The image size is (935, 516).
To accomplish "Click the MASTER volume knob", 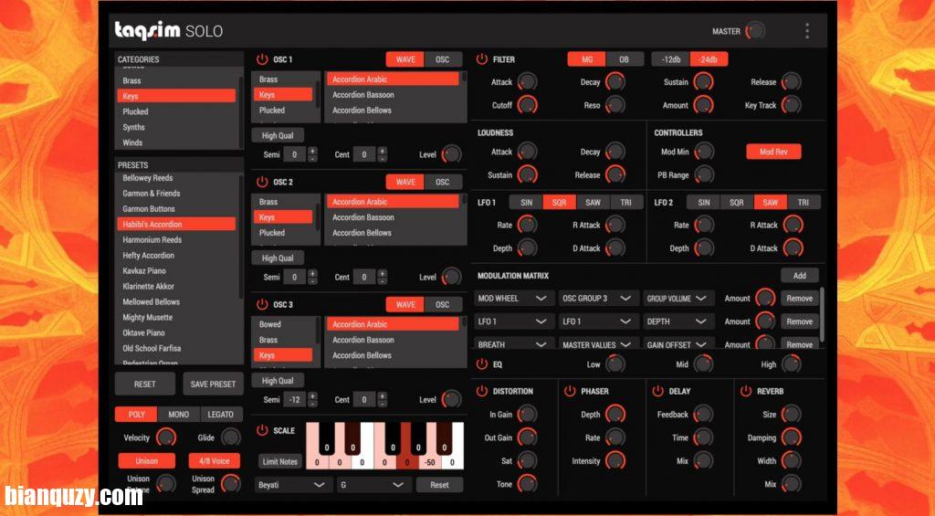I will pyautogui.click(x=755, y=31).
